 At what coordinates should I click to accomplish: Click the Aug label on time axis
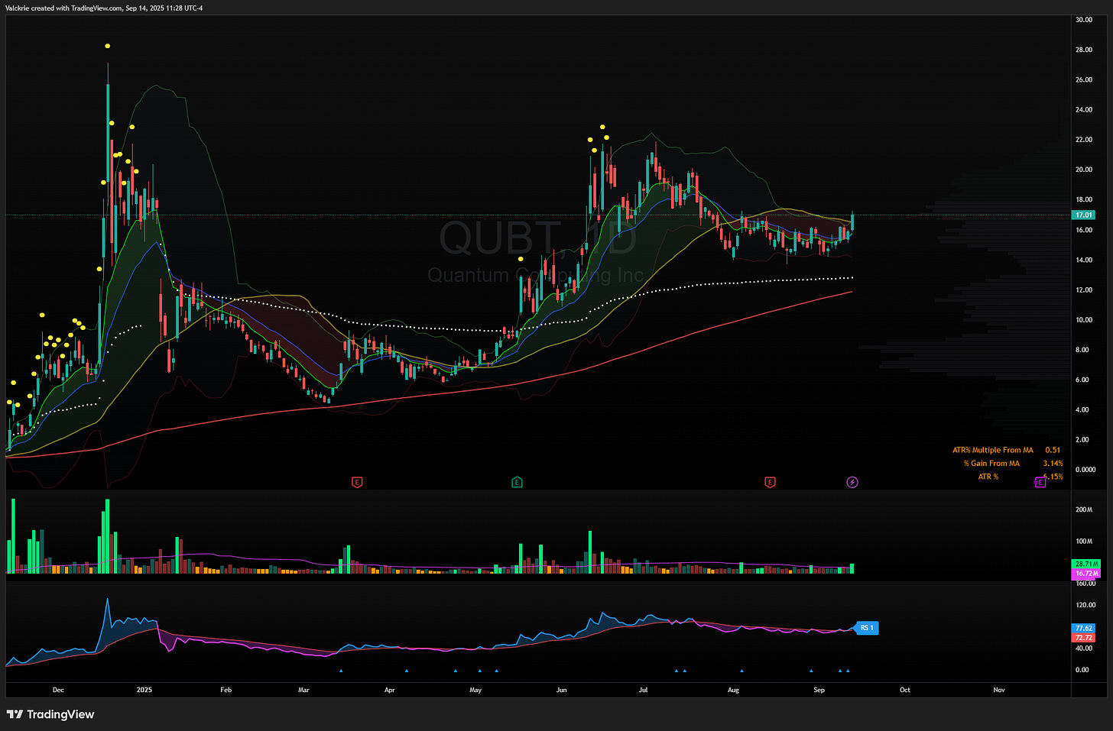733,690
